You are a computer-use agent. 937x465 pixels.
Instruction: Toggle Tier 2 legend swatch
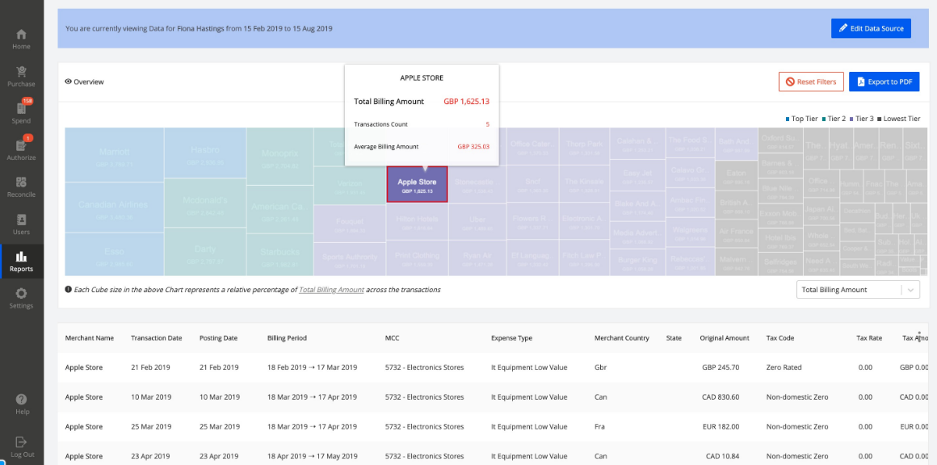(x=825, y=119)
